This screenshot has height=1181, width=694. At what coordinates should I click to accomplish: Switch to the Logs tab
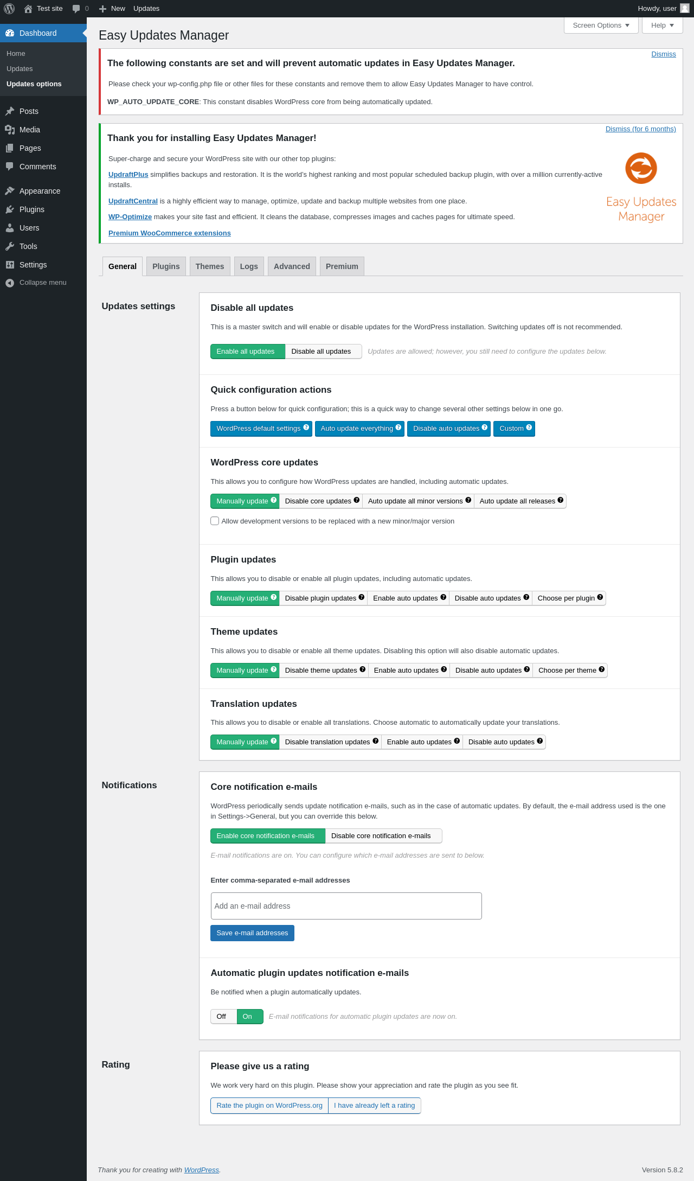point(249,266)
